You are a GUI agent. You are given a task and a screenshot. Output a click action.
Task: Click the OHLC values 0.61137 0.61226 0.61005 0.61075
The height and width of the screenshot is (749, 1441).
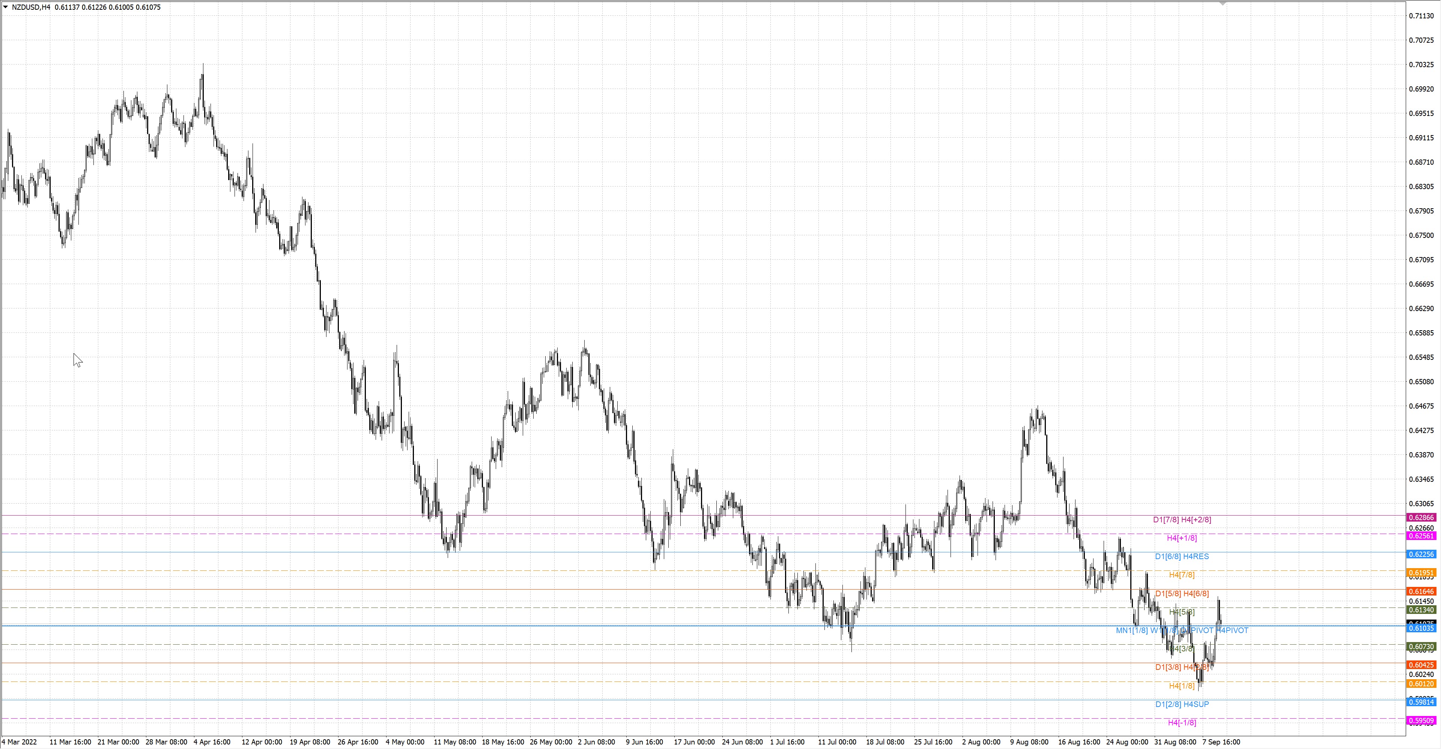tap(107, 7)
